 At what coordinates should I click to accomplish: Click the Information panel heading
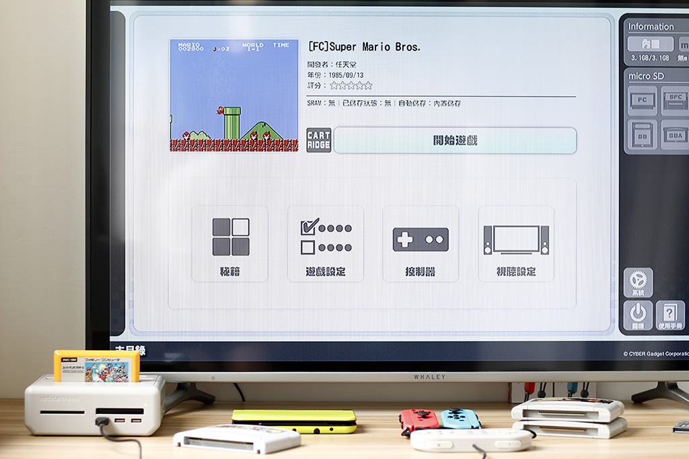click(651, 27)
